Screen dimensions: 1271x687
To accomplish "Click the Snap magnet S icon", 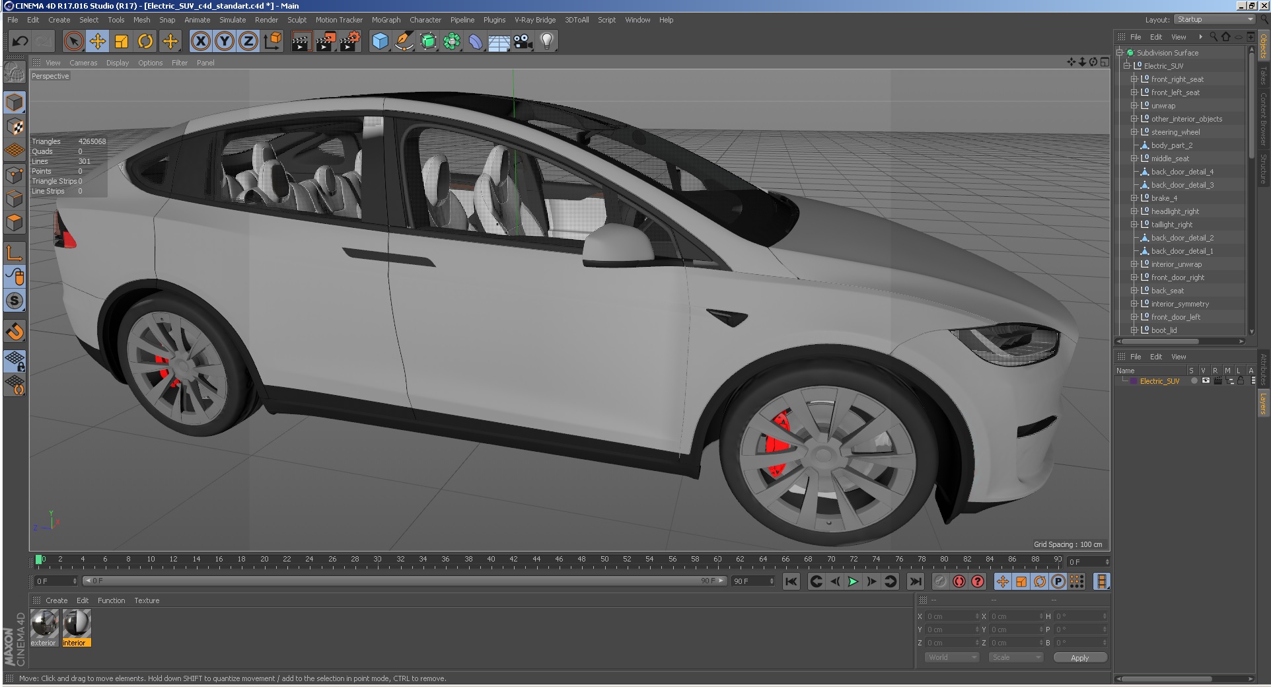I will pos(15,301).
